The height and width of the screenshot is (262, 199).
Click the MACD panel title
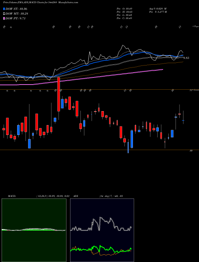pyautogui.click(x=12, y=196)
